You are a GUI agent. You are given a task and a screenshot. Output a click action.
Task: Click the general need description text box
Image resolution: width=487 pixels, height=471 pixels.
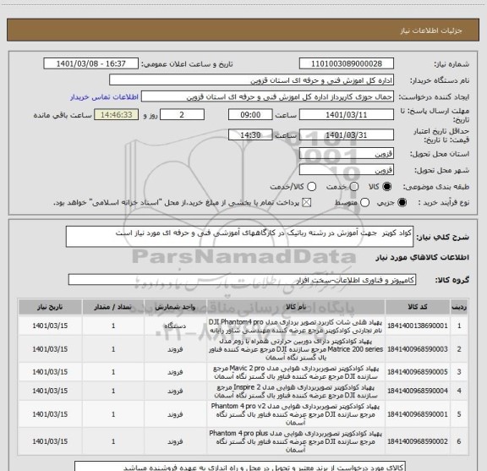click(239, 237)
